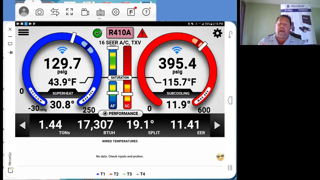Click the MirrorGo keyboard icon
The image size is (320, 180).
pos(100,12)
